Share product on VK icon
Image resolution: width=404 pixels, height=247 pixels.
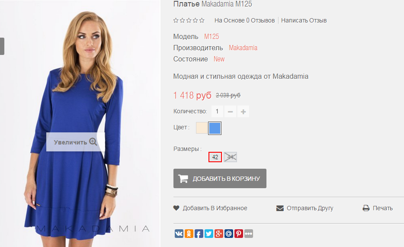click(179, 234)
